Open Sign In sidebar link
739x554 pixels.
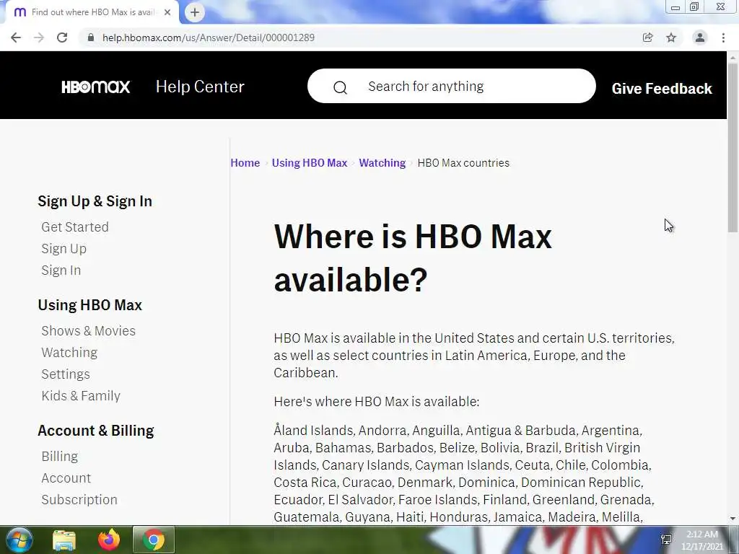click(61, 271)
